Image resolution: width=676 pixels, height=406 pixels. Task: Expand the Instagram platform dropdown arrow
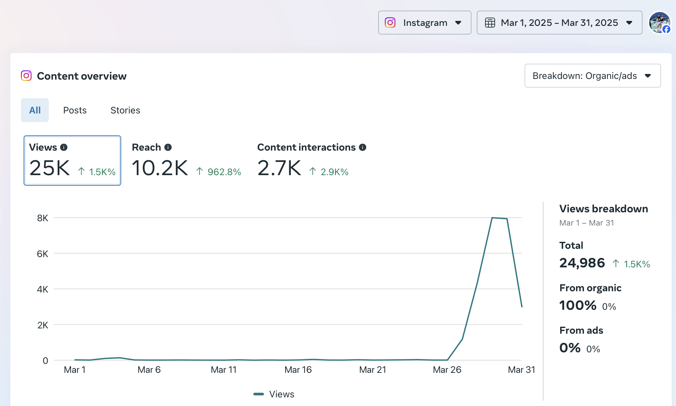(x=458, y=23)
